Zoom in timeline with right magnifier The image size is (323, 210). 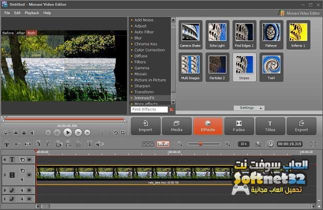pos(228,144)
